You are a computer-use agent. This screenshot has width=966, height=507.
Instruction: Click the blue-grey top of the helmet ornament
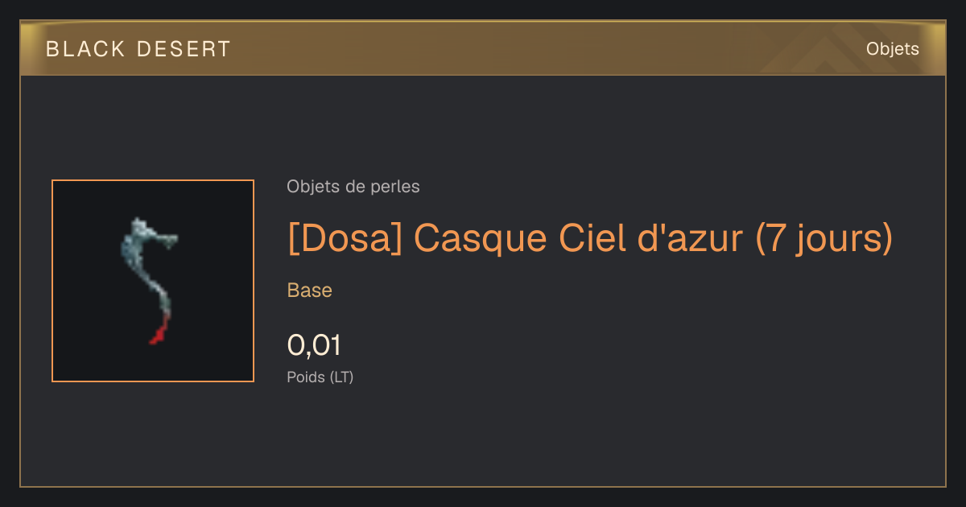[147, 237]
